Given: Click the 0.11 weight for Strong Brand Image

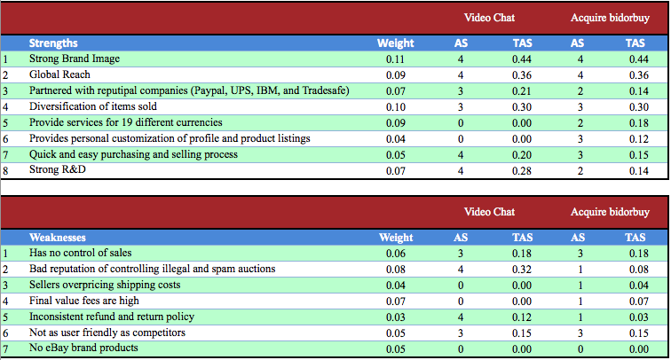Looking at the screenshot, I should click(x=395, y=59).
